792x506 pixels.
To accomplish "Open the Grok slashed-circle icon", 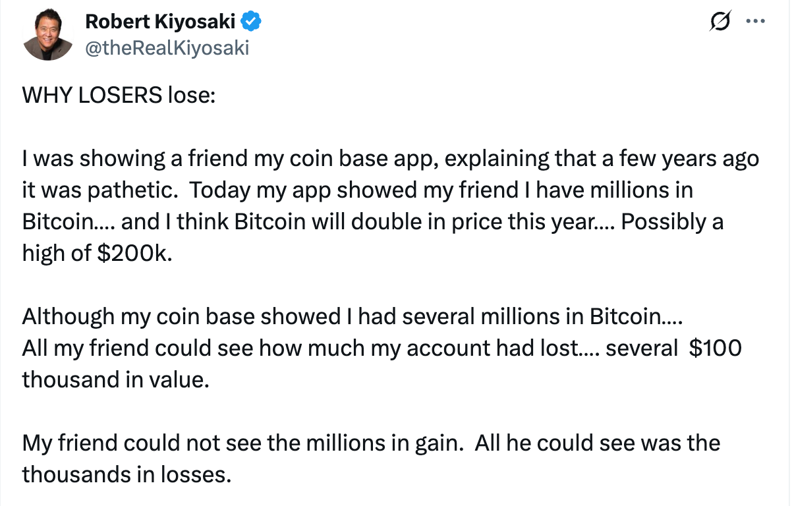I will [720, 22].
